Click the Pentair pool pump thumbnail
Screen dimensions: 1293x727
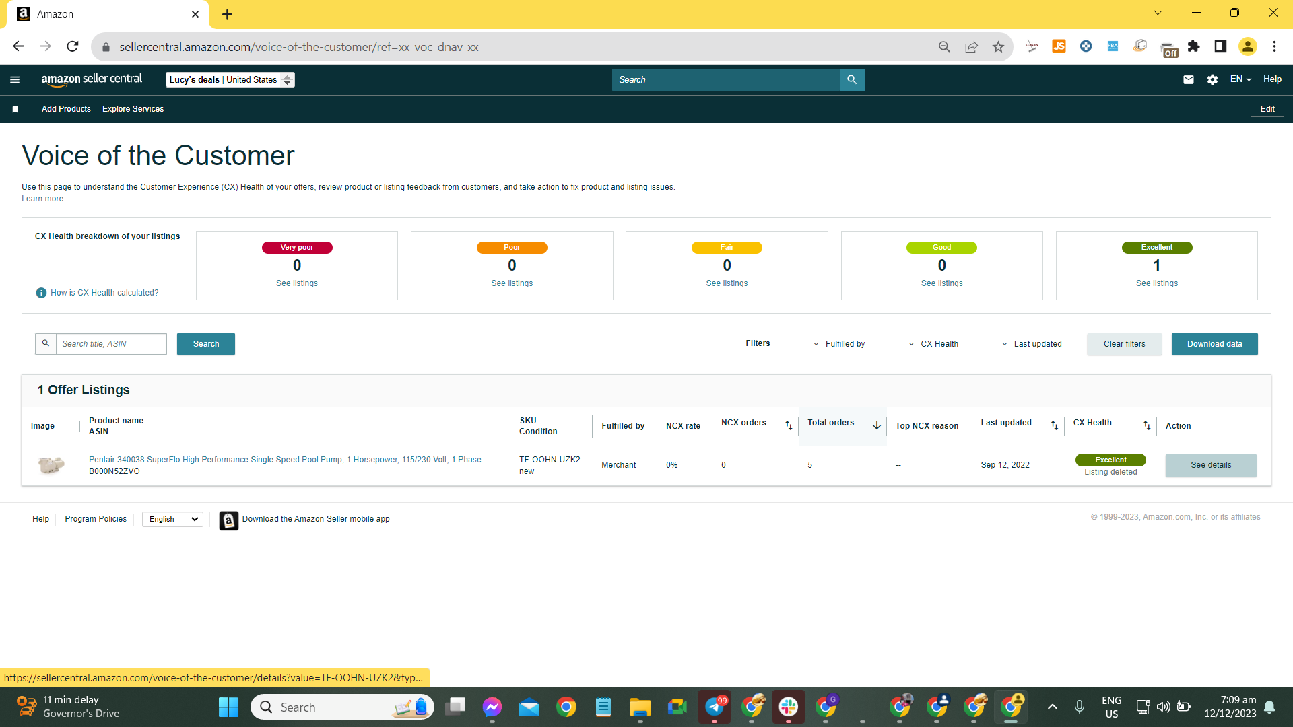coord(51,464)
